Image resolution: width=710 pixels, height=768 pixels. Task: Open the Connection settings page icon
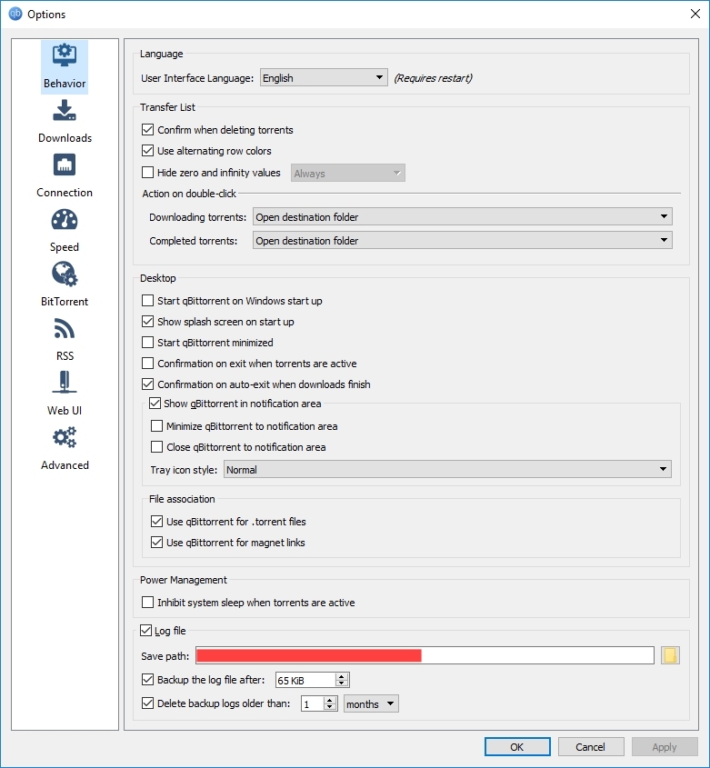[65, 165]
